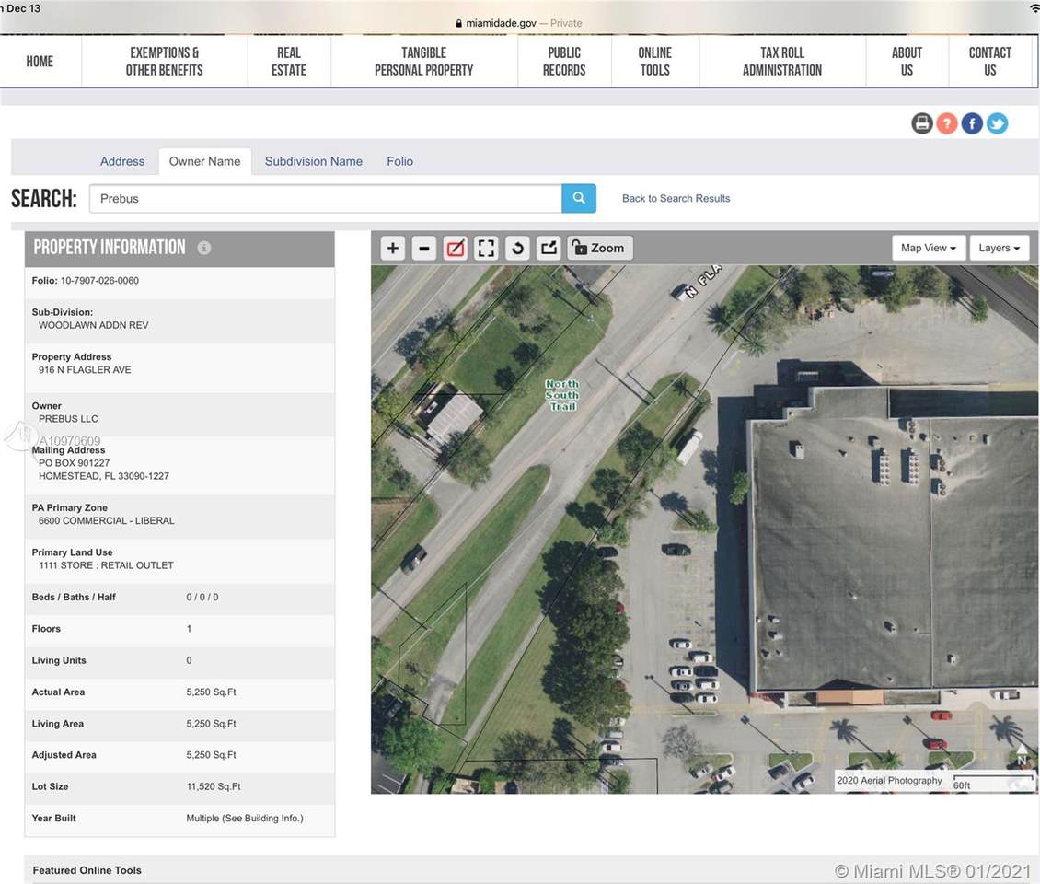Open Tax Roll Administration menu
The height and width of the screenshot is (884, 1040).
click(x=782, y=62)
